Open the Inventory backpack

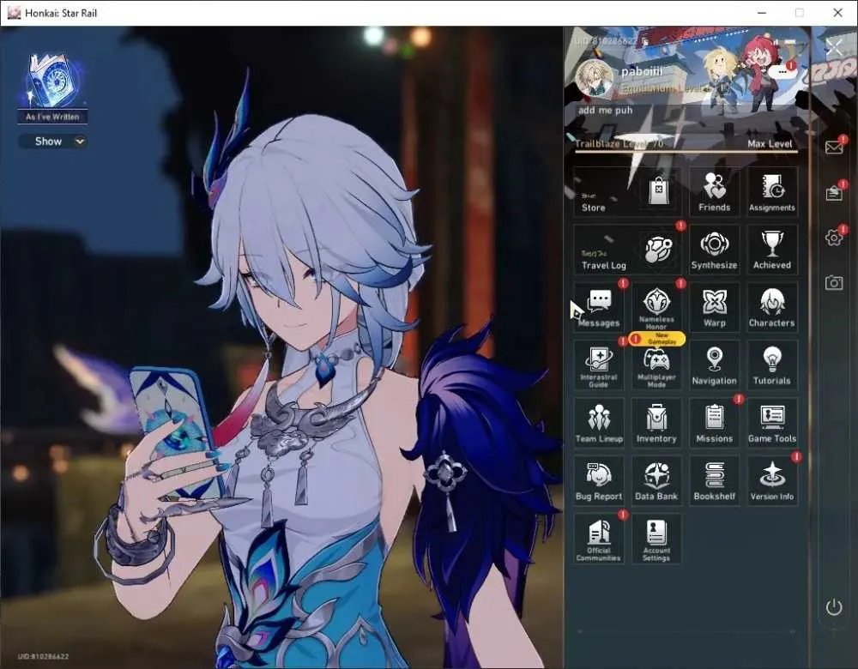pos(656,423)
